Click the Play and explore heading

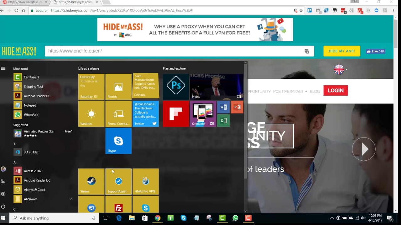tap(174, 68)
